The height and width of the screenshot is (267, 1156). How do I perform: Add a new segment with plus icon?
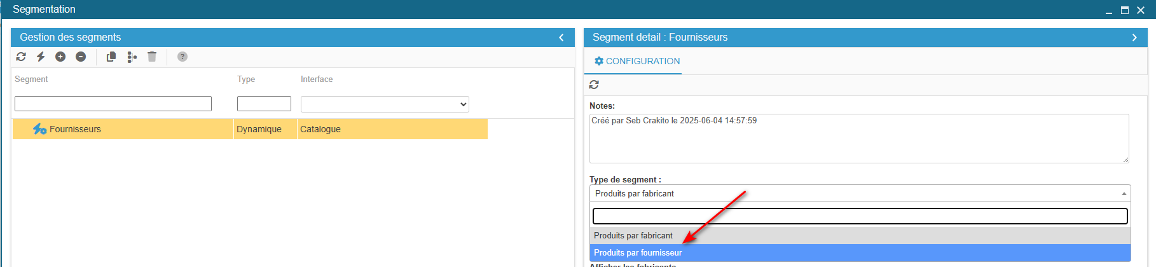(60, 57)
